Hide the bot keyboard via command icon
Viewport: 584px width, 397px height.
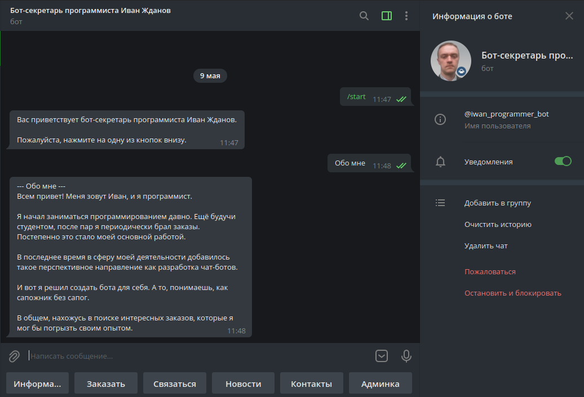coord(382,356)
